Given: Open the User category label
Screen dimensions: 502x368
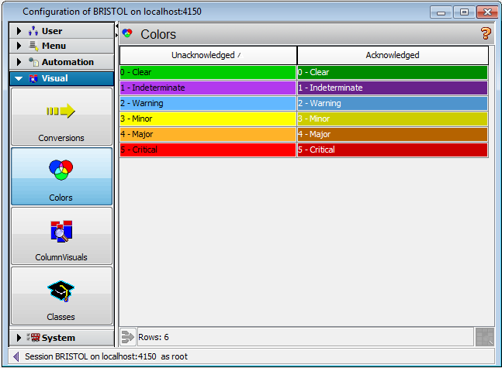Looking at the screenshot, I should click(52, 31).
